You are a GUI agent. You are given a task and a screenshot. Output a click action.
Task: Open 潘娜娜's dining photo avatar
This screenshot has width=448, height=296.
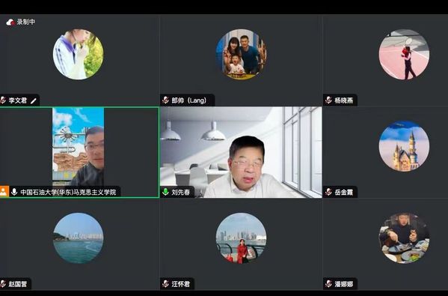(x=404, y=238)
